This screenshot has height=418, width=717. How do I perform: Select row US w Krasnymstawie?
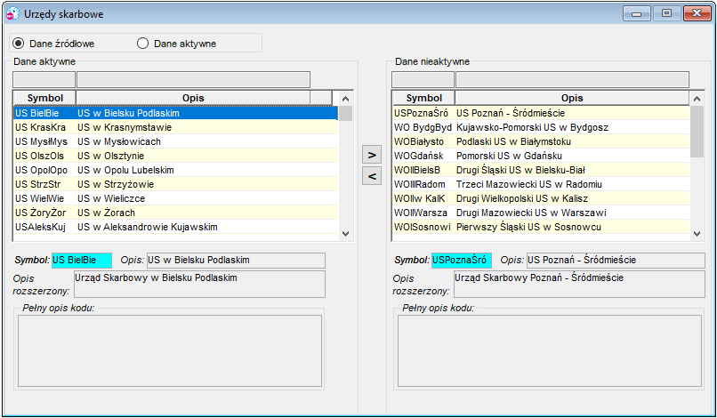point(176,127)
